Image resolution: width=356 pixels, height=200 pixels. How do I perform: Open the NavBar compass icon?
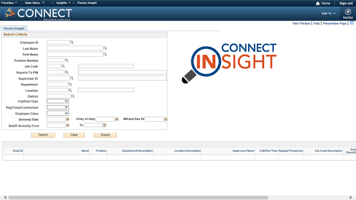[348, 12]
